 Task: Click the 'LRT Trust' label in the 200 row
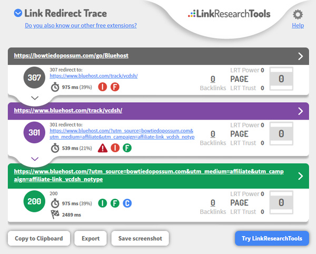(243, 212)
